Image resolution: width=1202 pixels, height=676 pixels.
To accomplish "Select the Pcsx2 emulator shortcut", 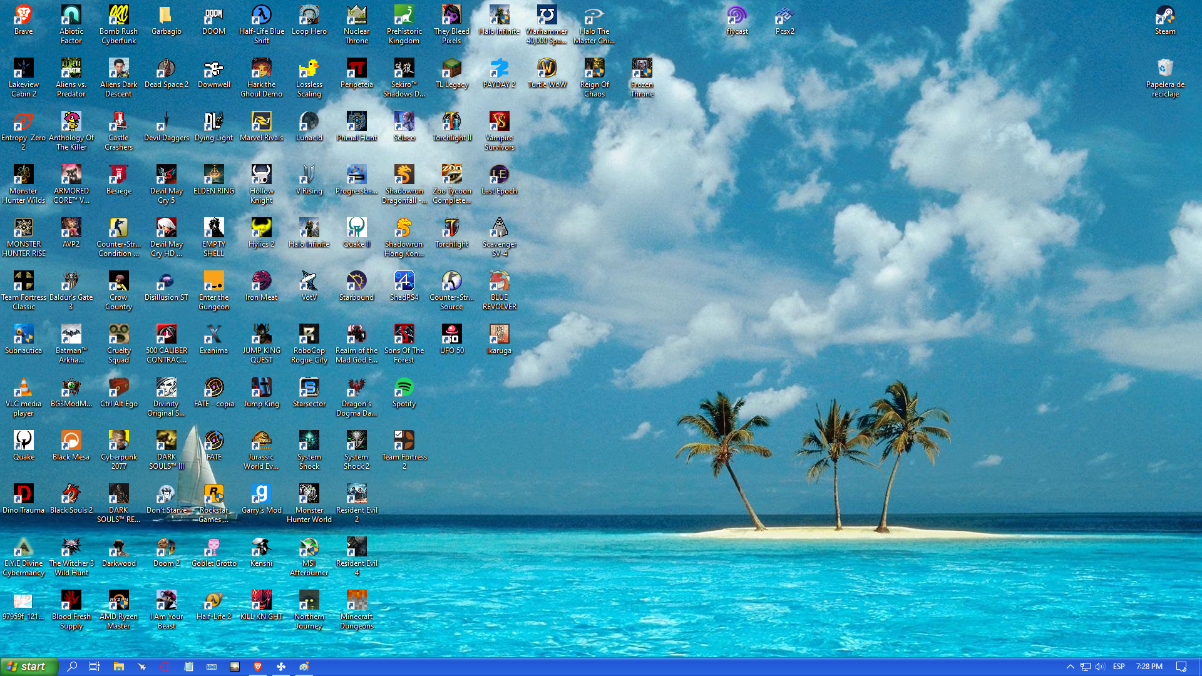I will pos(784,20).
